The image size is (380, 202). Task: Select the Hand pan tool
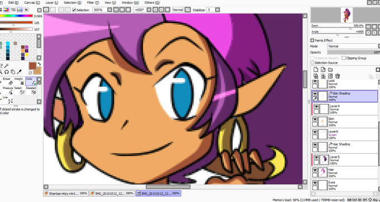click(13, 72)
